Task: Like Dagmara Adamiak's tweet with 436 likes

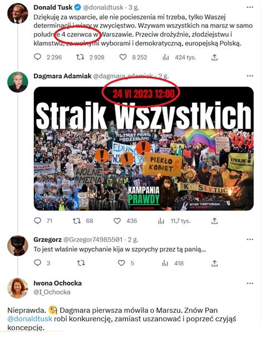Action: 117,221
